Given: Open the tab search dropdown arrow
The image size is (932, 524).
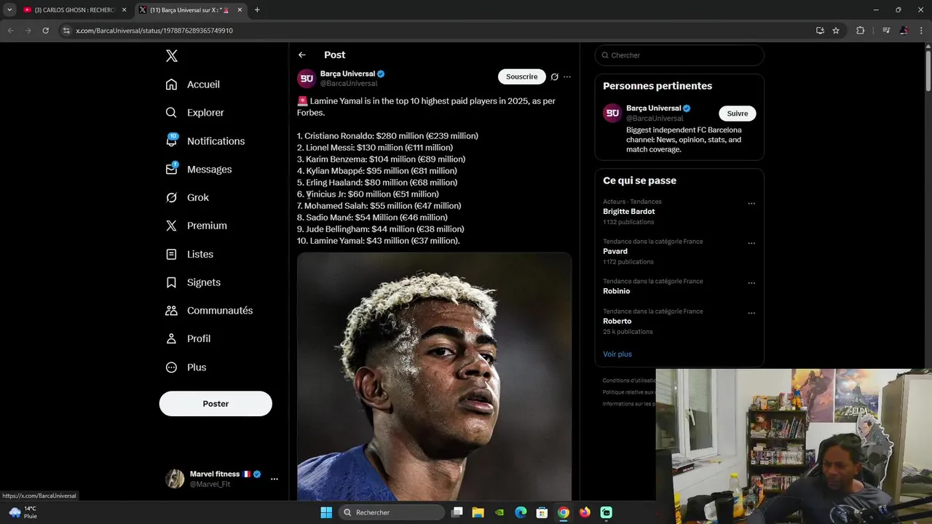Looking at the screenshot, I should [9, 10].
